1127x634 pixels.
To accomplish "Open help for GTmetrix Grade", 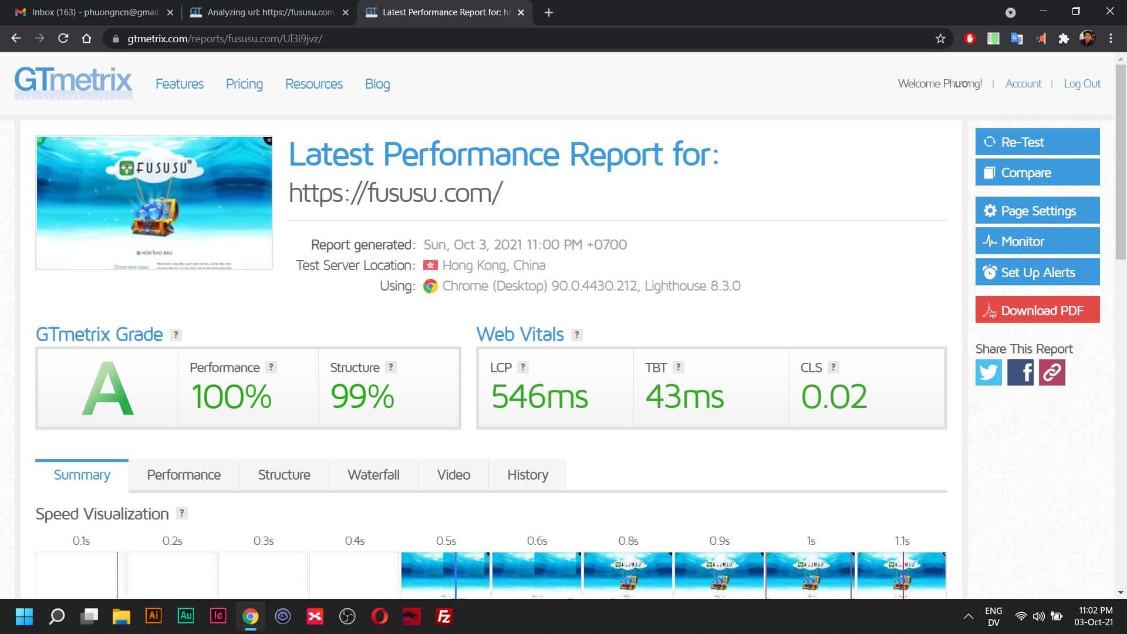I will (x=176, y=335).
